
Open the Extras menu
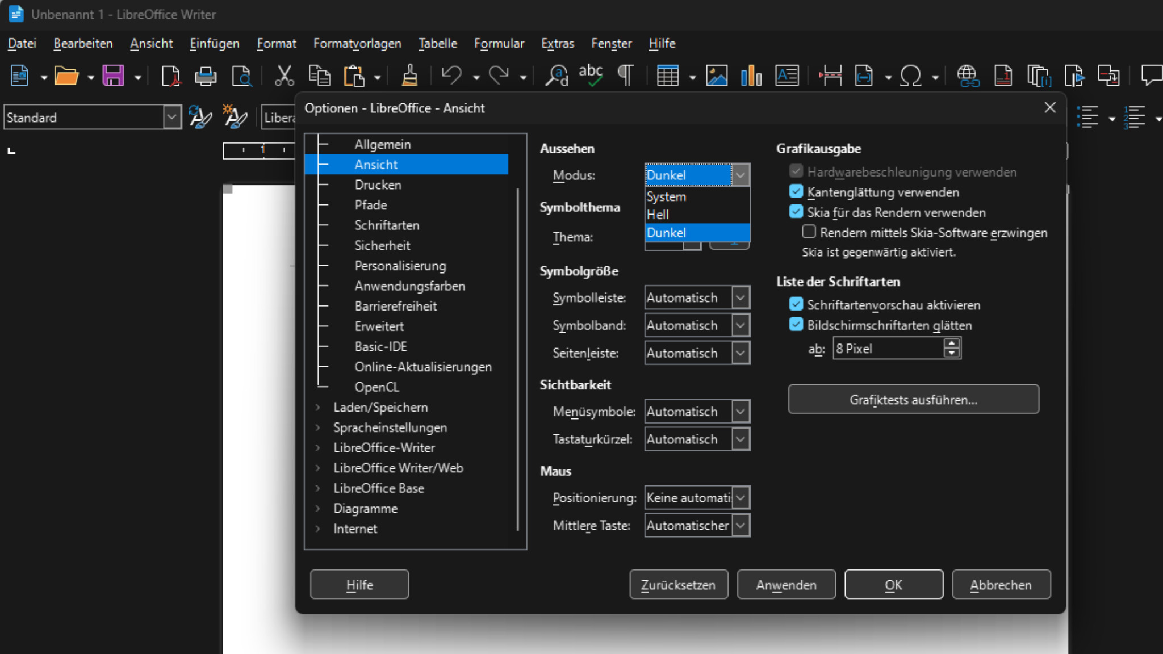[557, 43]
